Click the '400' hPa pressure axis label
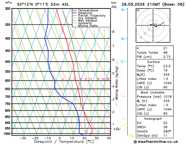The width and height of the screenshot is (187, 144). click(8, 39)
